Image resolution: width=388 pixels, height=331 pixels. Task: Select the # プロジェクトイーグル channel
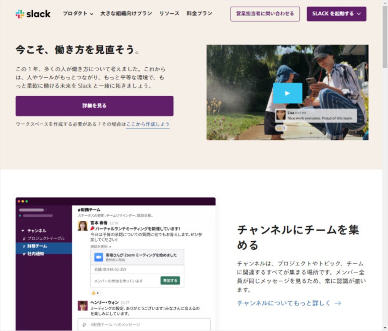pyautogui.click(x=44, y=238)
